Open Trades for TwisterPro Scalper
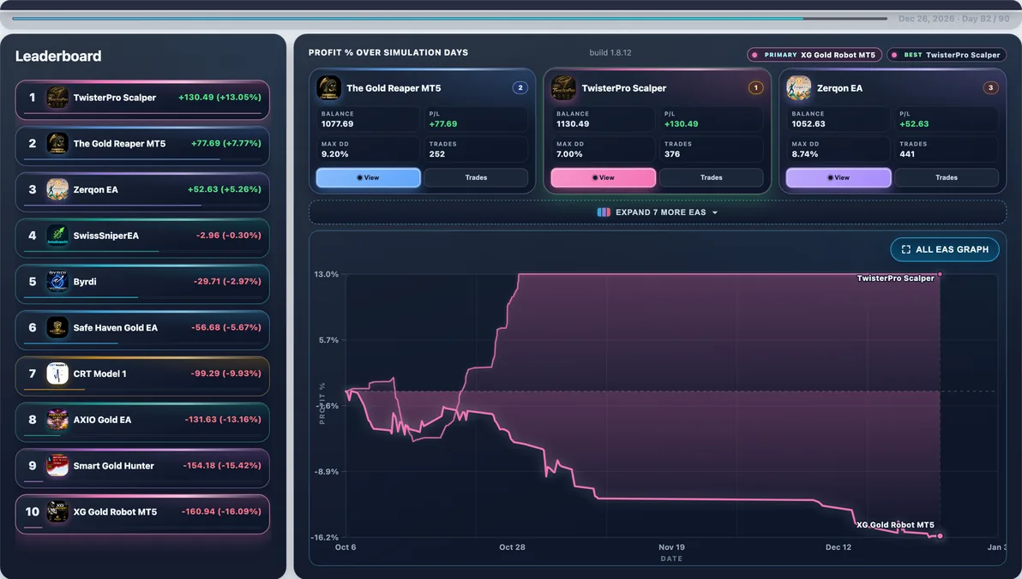Screen dimensions: 1022x579 [712, 178]
